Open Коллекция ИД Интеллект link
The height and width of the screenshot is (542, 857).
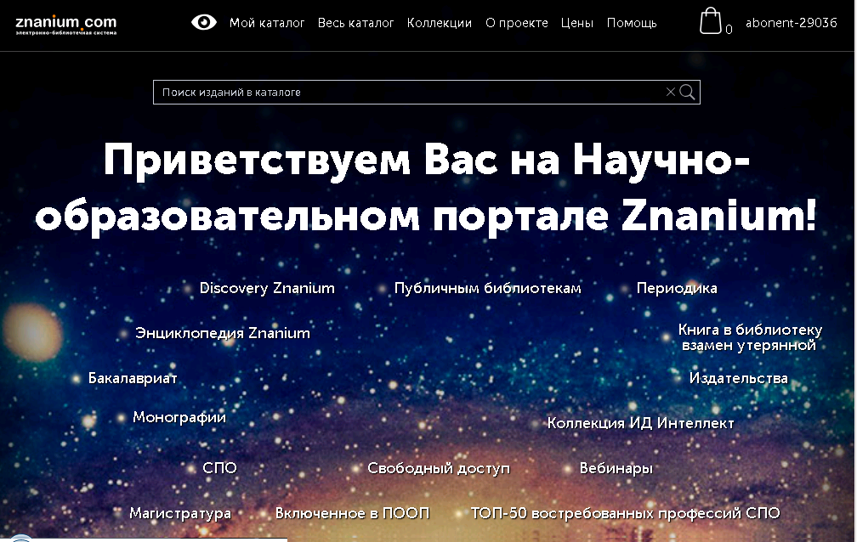(x=640, y=423)
